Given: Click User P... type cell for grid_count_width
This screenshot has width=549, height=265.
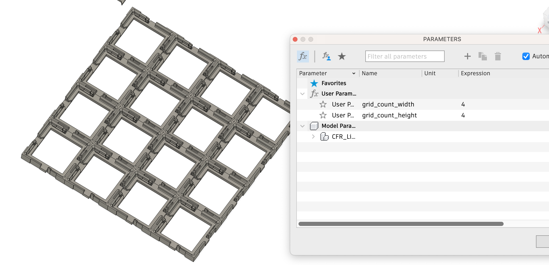Looking at the screenshot, I should [x=343, y=104].
